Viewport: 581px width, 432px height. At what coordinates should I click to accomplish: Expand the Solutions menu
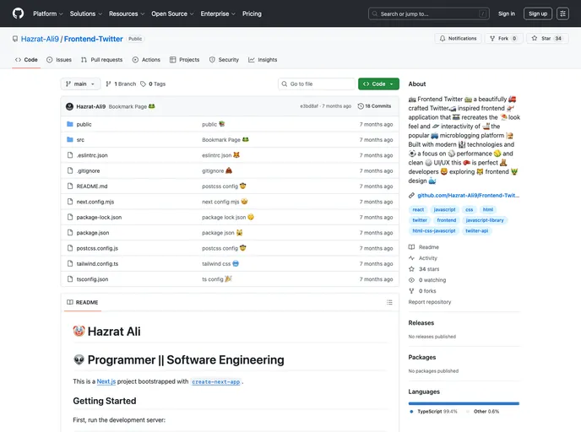(x=85, y=13)
